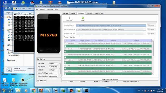
Task: Expand the Scatter-loading File dropdown arrow
Action: tap(145, 29)
